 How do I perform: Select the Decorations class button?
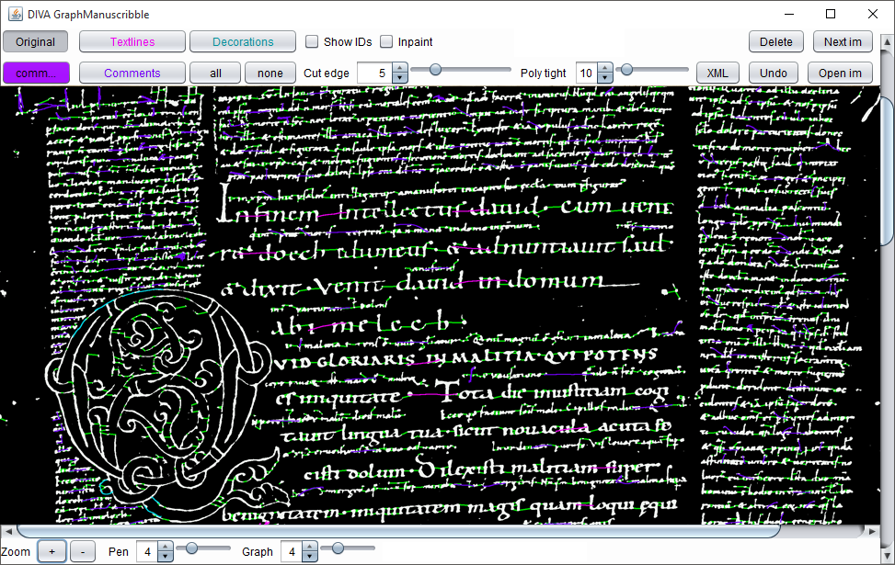point(243,41)
